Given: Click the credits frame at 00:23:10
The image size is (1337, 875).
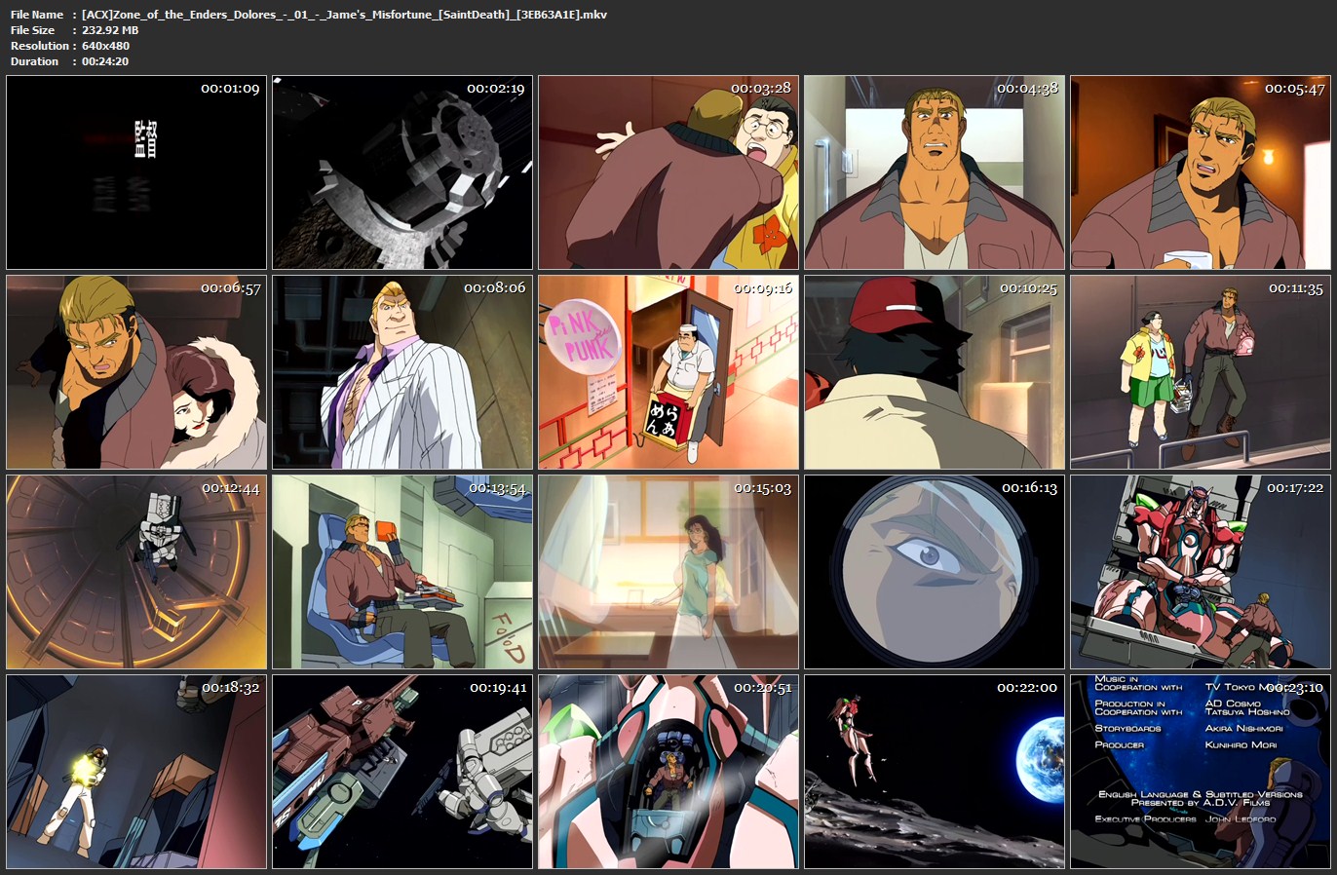Looking at the screenshot, I should point(1201,772).
